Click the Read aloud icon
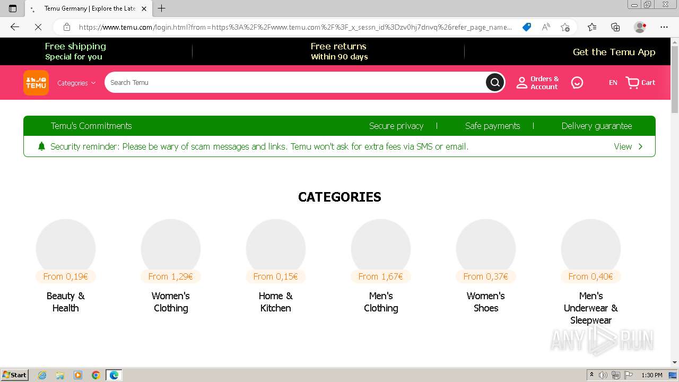The width and height of the screenshot is (679, 382). click(x=546, y=27)
